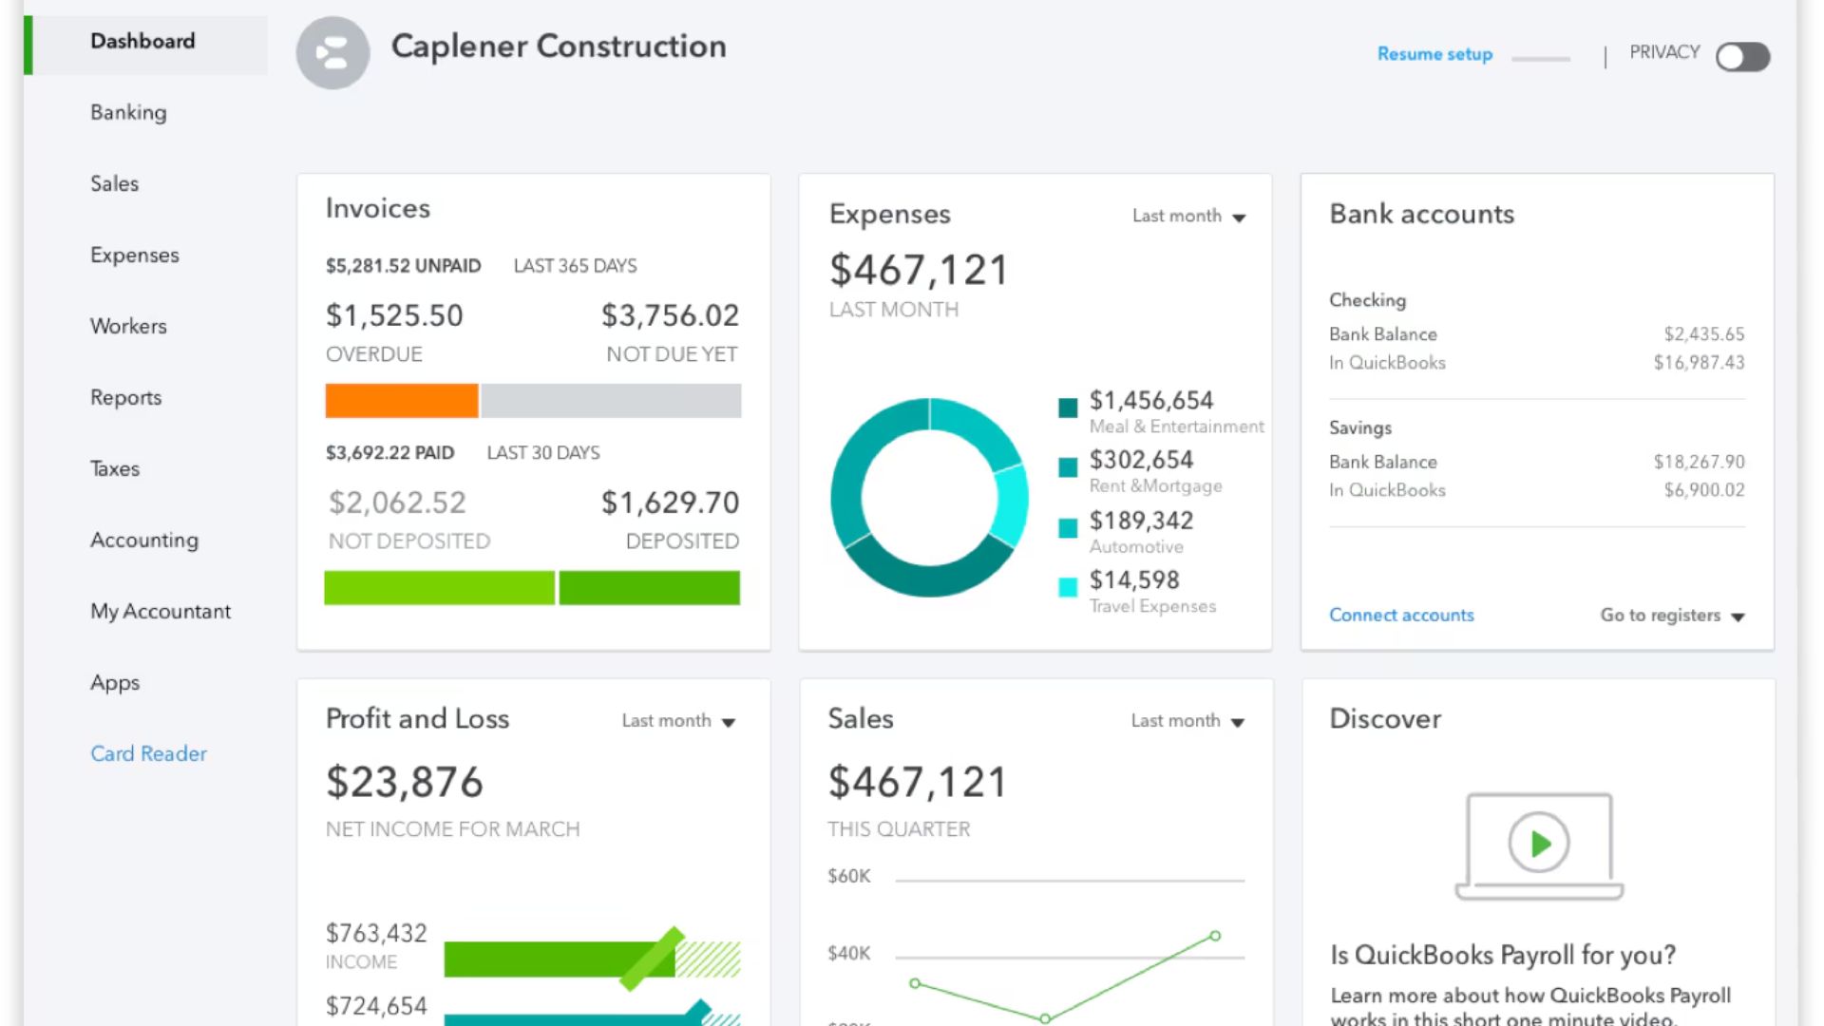Image resolution: width=1824 pixels, height=1026 pixels.
Task: Click the expenses donut chart
Action: pos(929,497)
